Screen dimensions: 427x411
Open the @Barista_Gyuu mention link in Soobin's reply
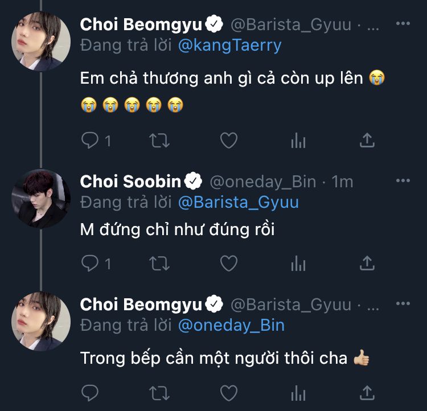click(238, 202)
